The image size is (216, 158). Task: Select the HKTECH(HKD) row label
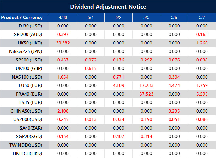28,153
